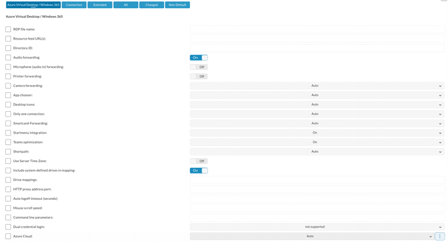The height and width of the screenshot is (242, 448).
Task: Expand the Azure Cloud dropdown
Action: click(312, 236)
